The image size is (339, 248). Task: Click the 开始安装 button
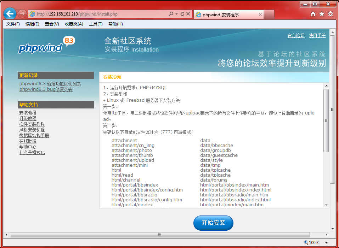[x=213, y=223]
